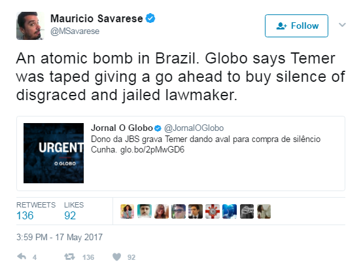Click Mauricio Savarese's verified badge
361x271 pixels.
click(150, 18)
